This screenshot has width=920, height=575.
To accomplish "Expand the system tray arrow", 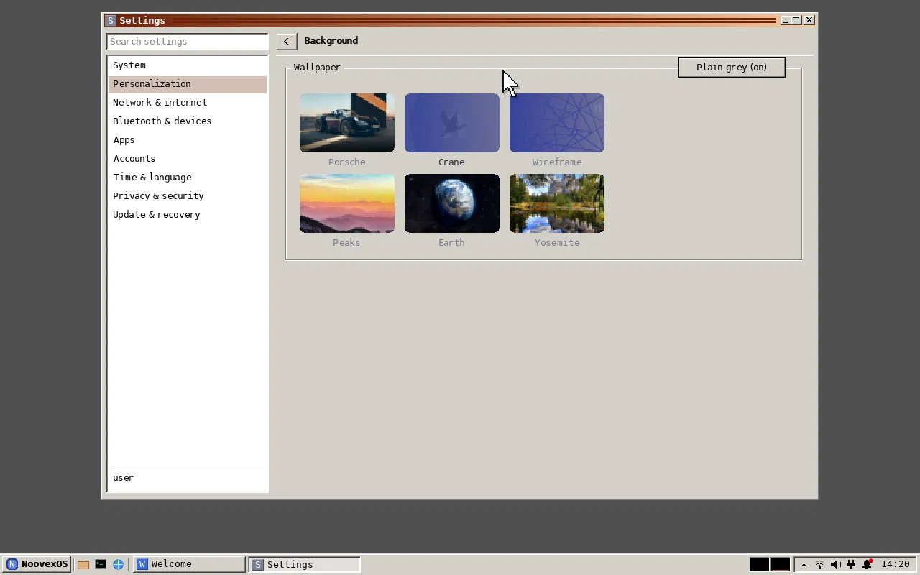I will coord(804,565).
